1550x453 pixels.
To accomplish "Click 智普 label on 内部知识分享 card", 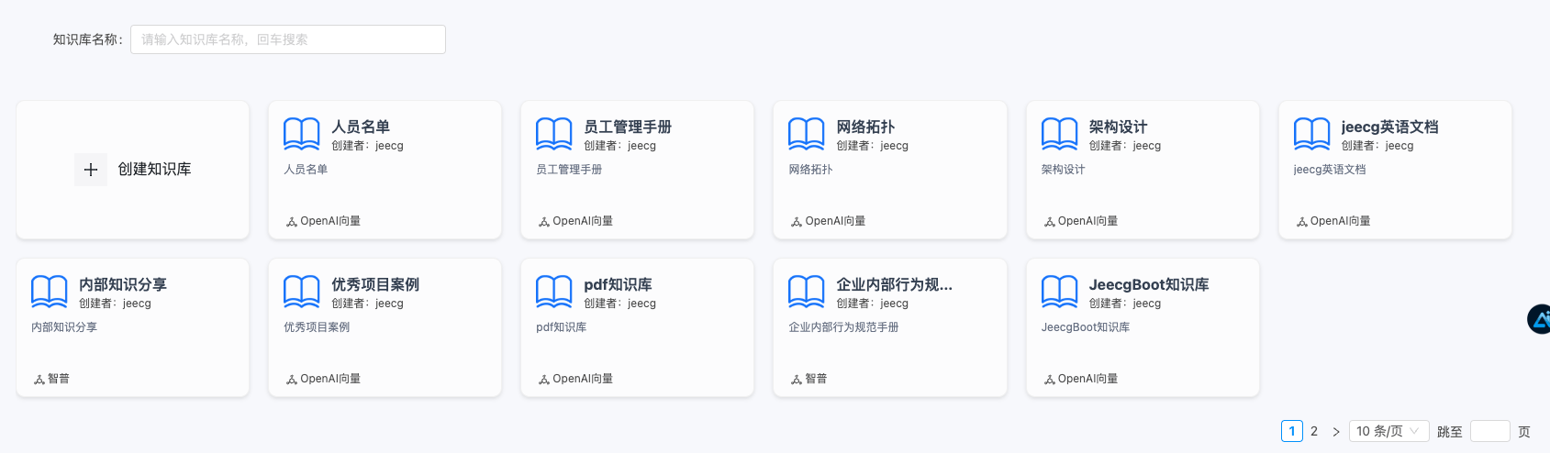I will 59,379.
